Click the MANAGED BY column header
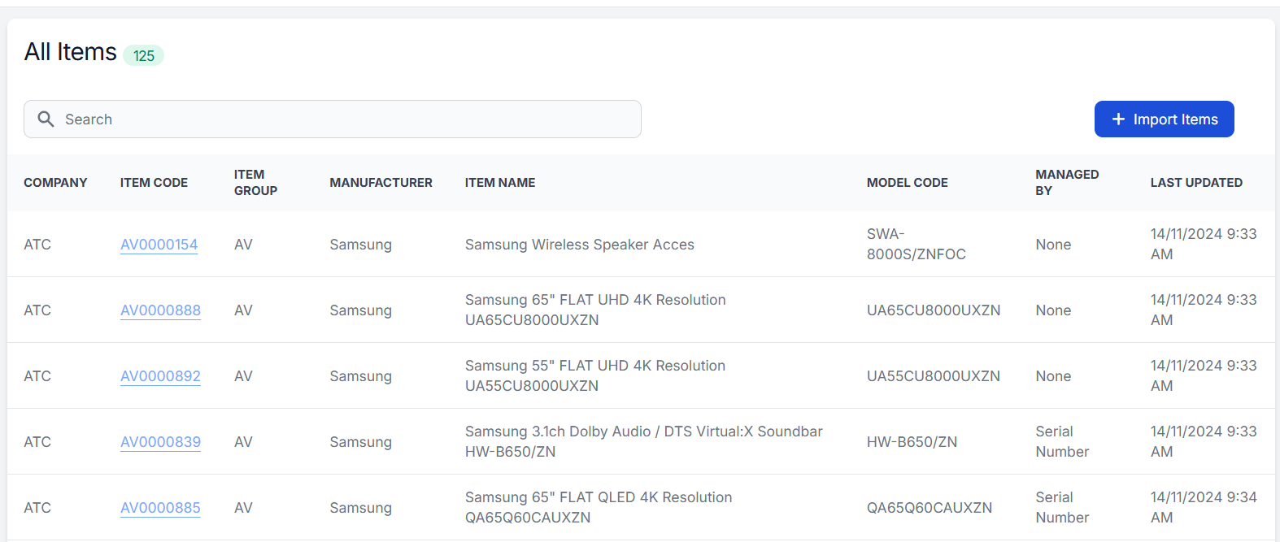1280x542 pixels. click(1067, 183)
